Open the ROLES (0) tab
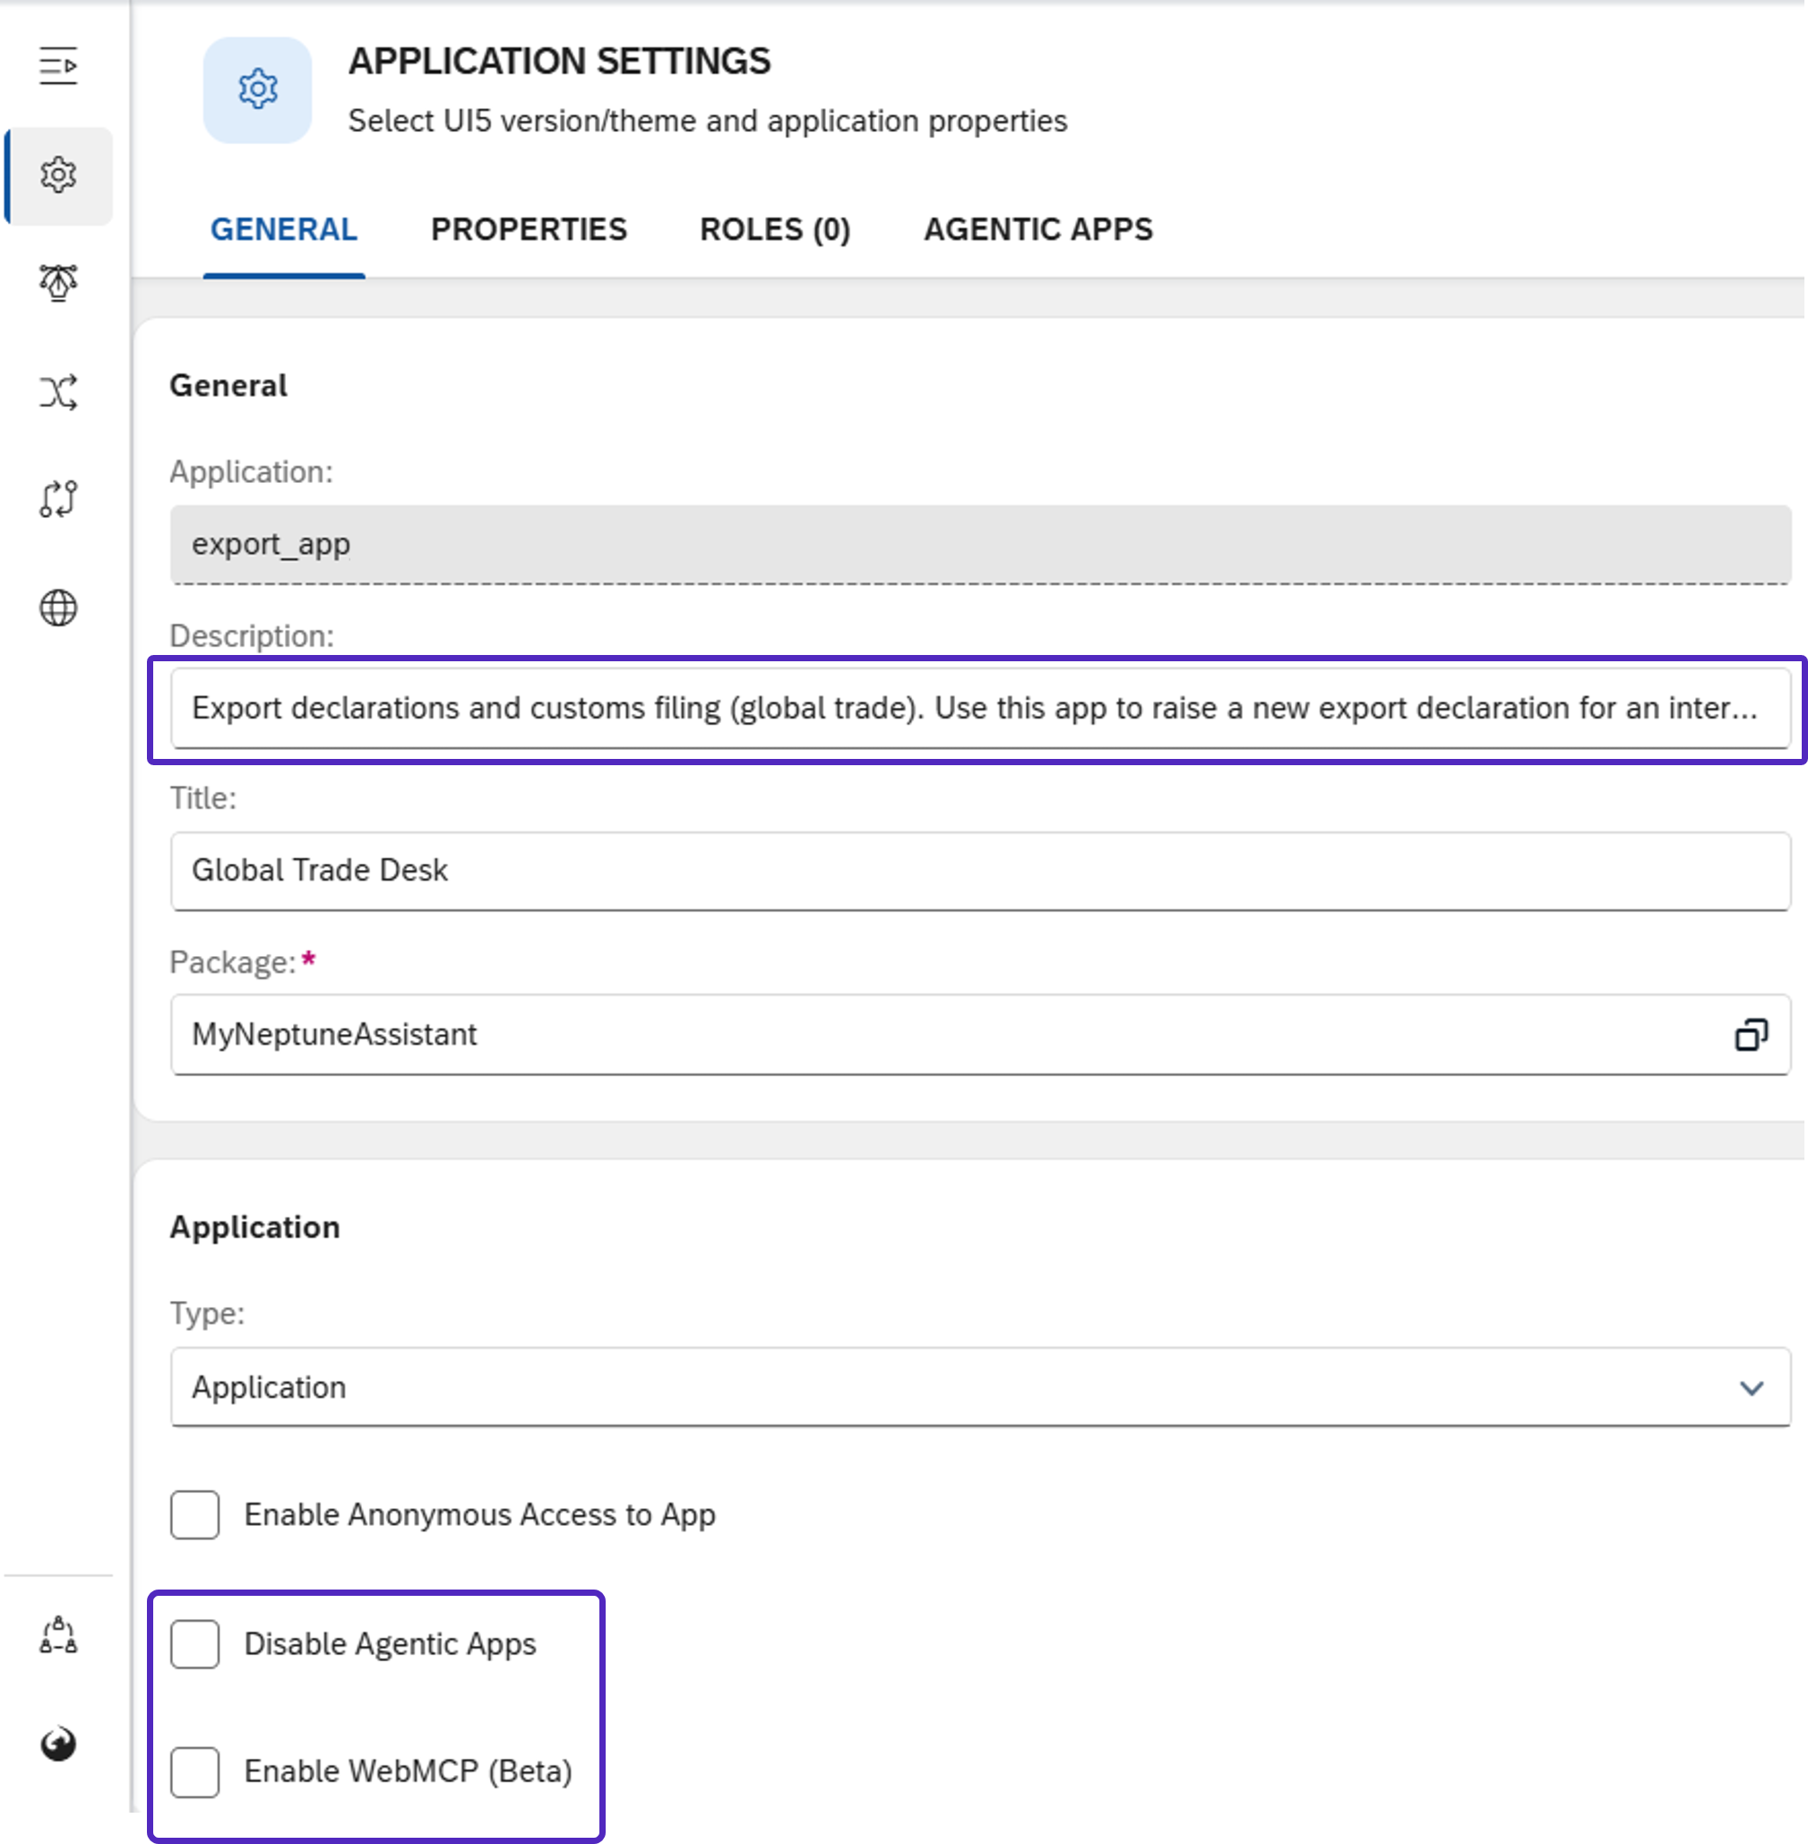Viewport: 1808px width, 1844px height. coord(775,229)
